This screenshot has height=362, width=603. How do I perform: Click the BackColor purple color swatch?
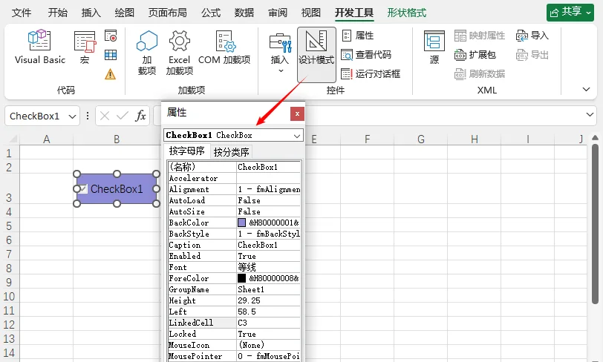tap(242, 223)
